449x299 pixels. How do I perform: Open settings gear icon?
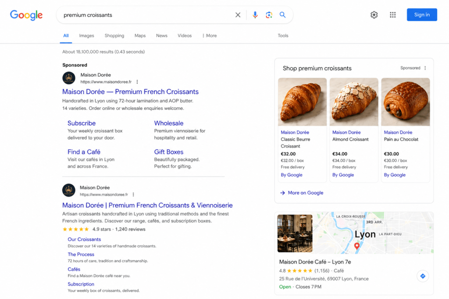click(374, 15)
